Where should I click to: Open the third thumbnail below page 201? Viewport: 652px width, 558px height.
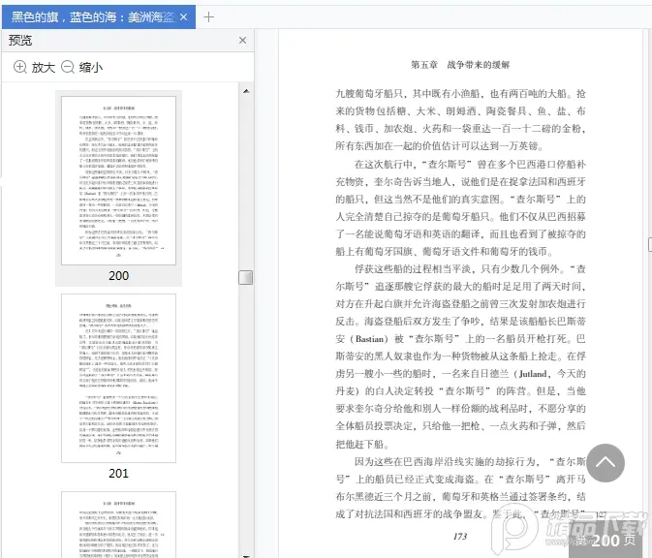[118, 525]
